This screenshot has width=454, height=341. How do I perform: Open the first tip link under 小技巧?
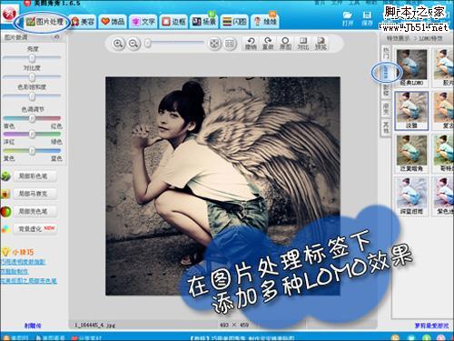pos(23,262)
